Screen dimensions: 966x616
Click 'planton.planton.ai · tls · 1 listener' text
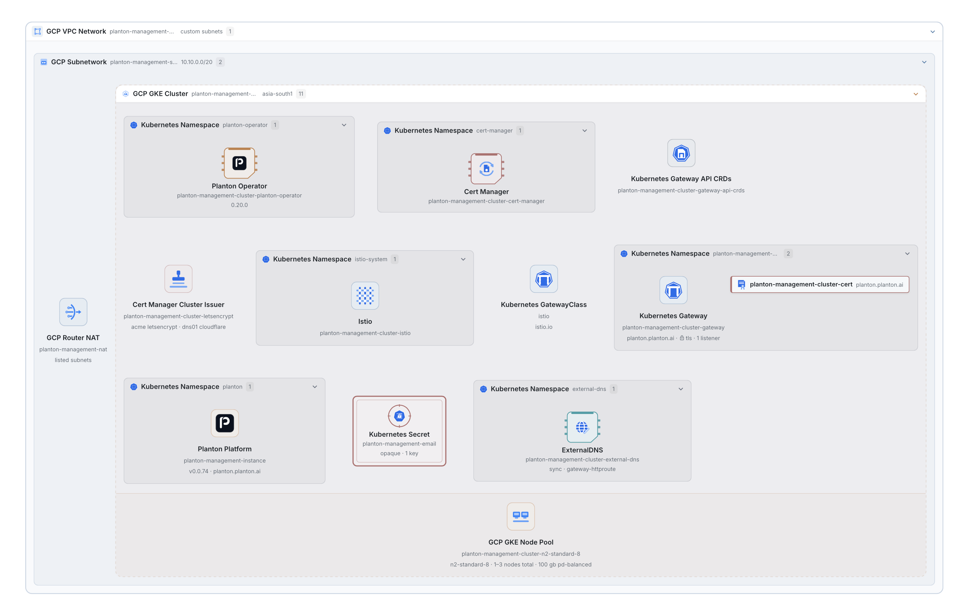(x=673, y=338)
